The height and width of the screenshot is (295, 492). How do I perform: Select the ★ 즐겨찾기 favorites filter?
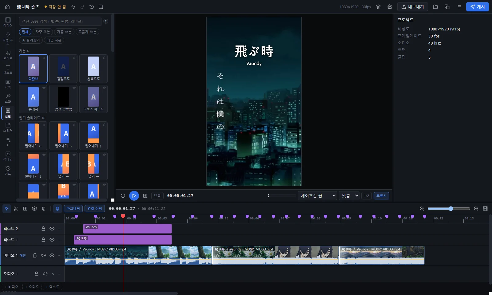[x=31, y=40]
